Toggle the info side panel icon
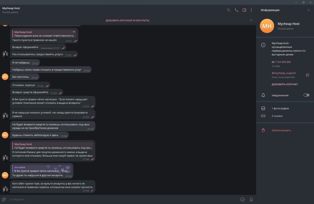This screenshot has height=204, width=314. pos(244,10)
